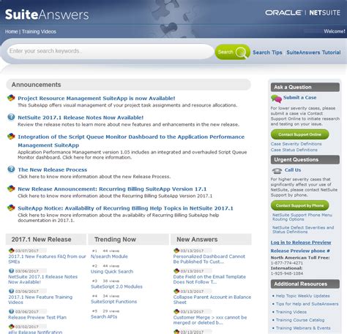Viewport: 347px width, 334px height.
Task: Click the Call Us link
Action: pos(293,170)
